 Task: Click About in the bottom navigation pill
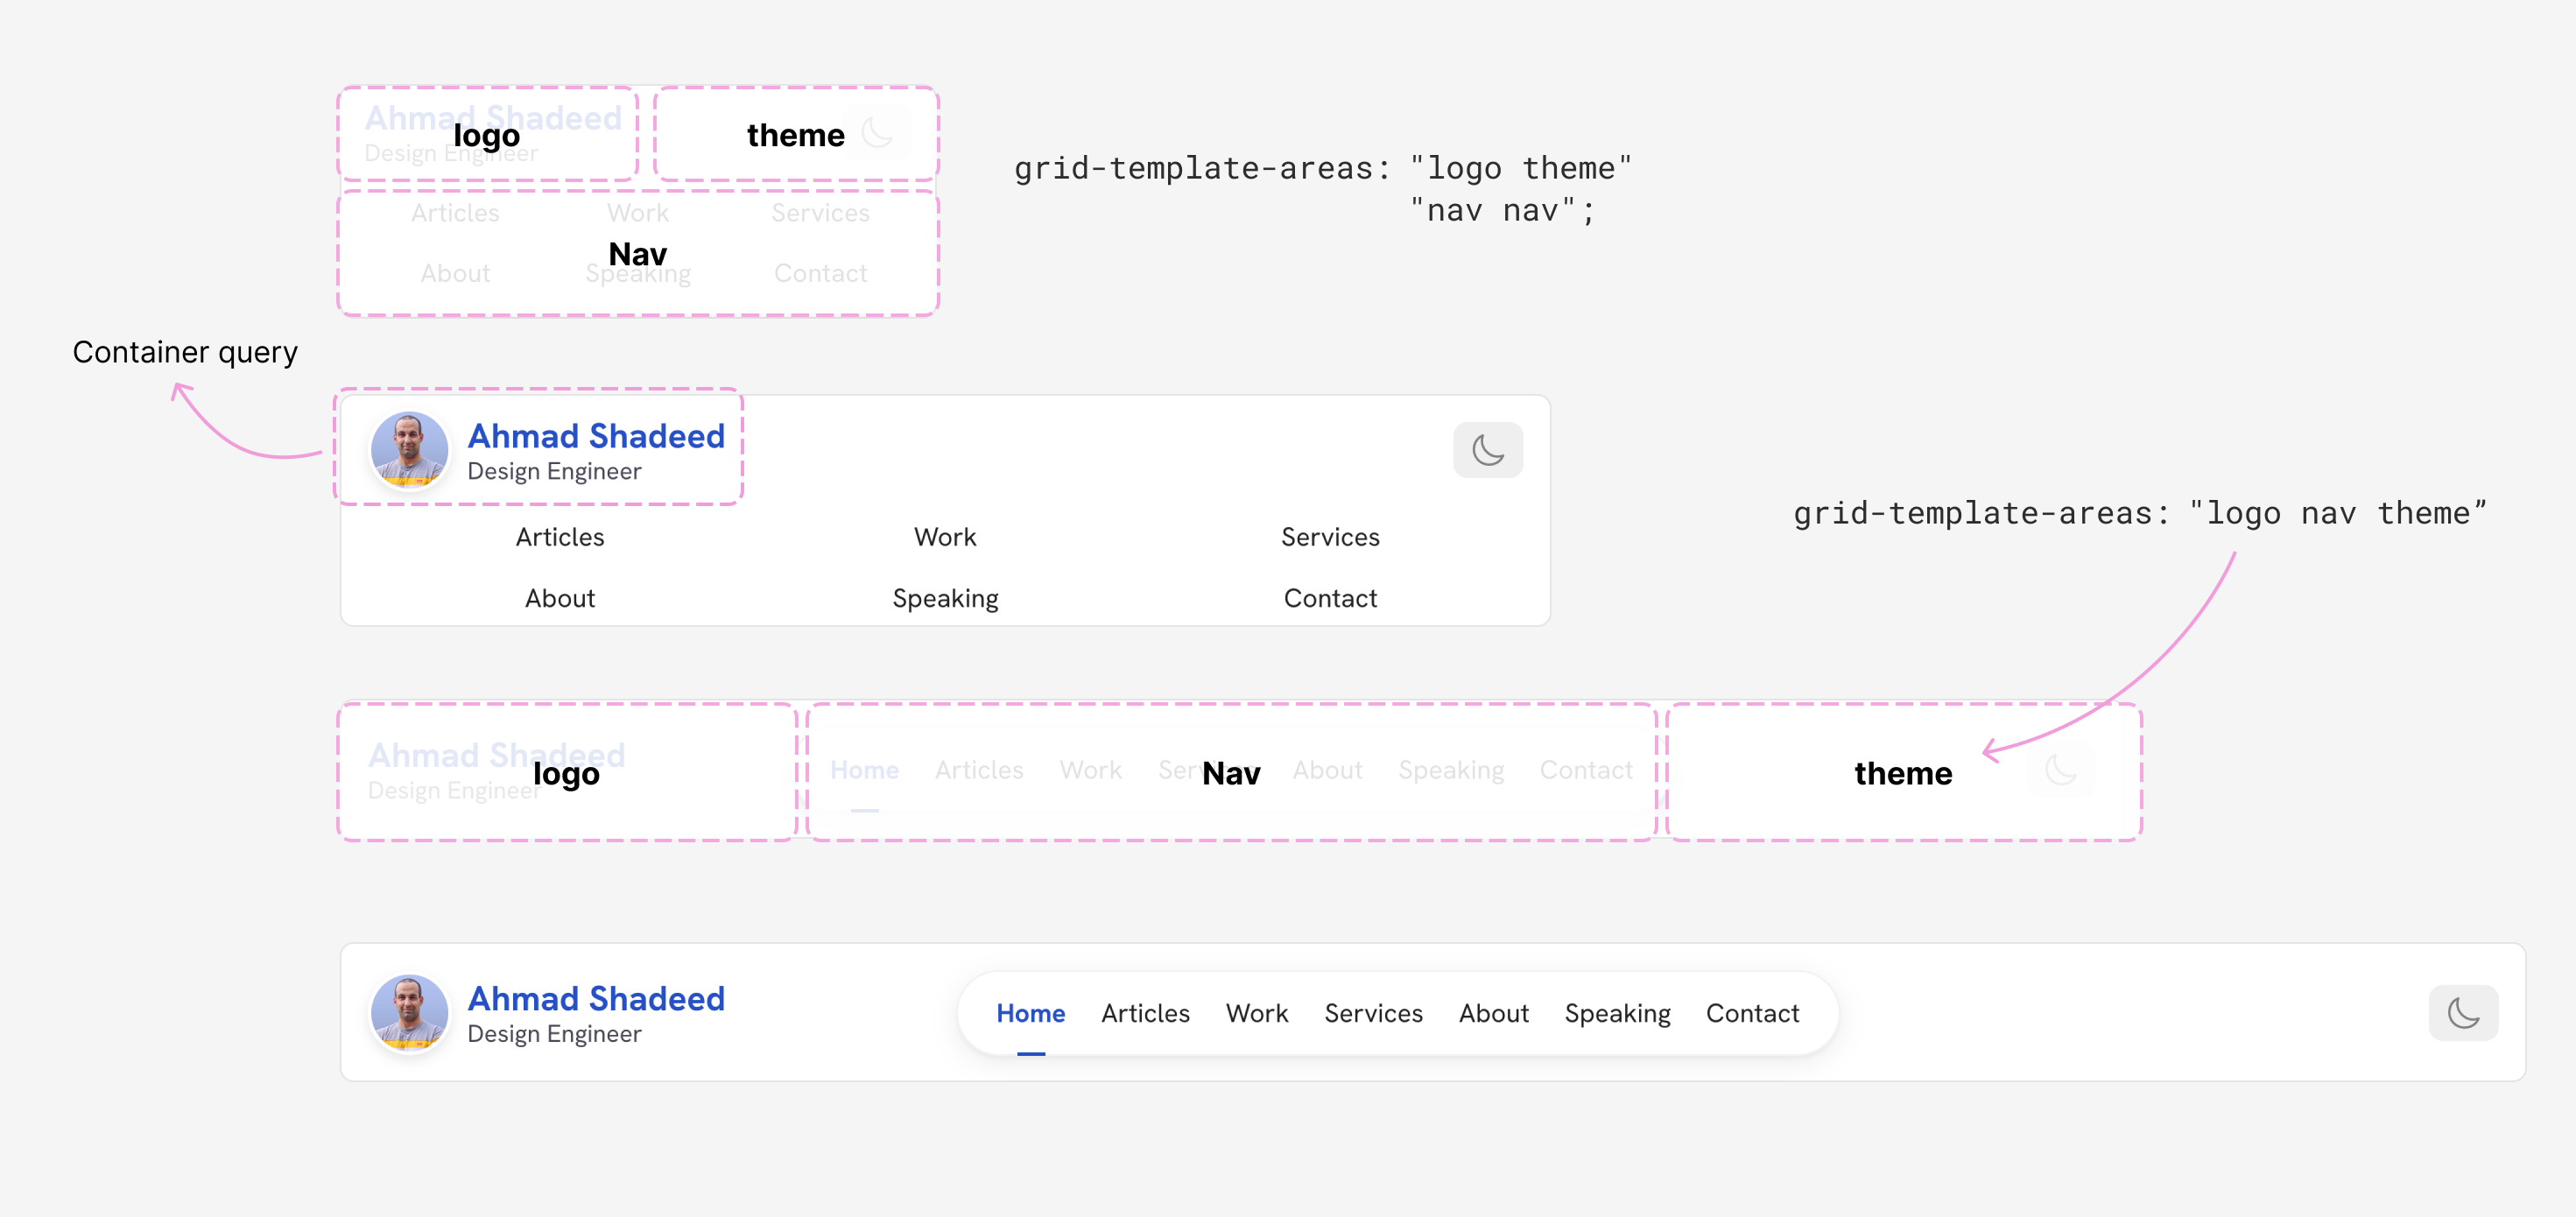[x=1493, y=1013]
